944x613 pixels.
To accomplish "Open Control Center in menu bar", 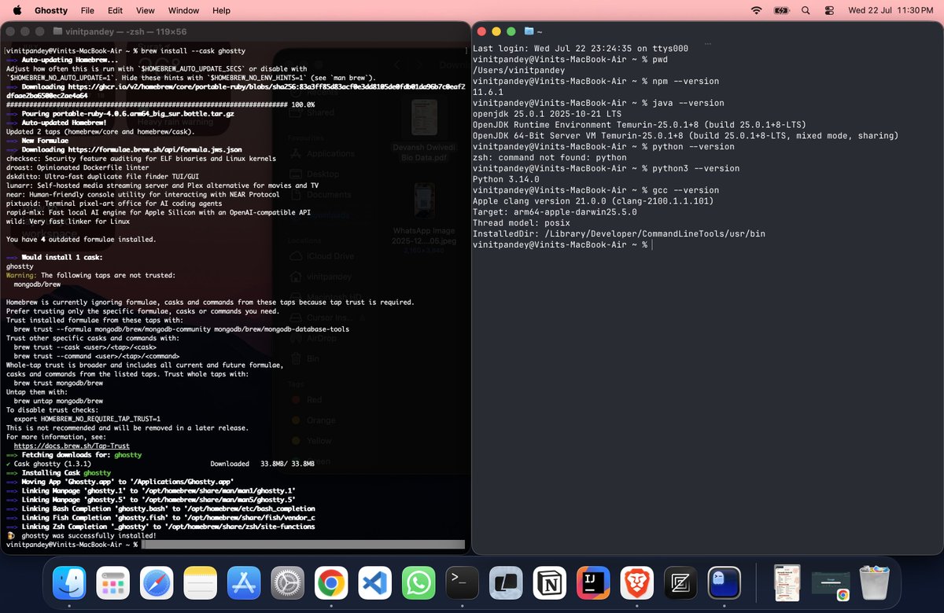I will pos(829,10).
